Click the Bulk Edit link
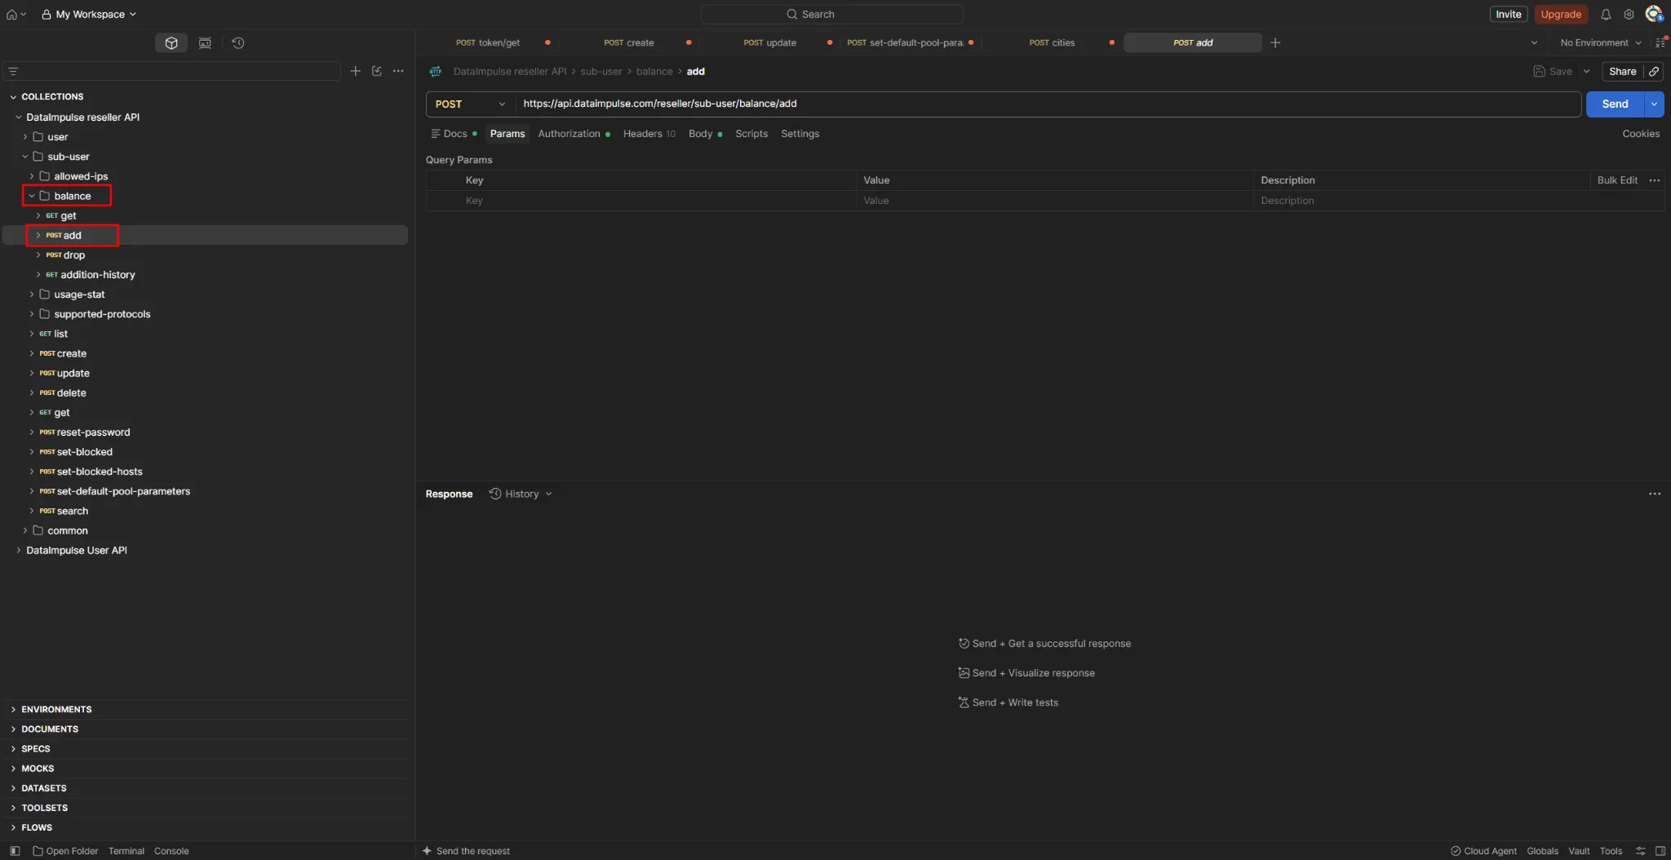The image size is (1671, 860). point(1617,180)
